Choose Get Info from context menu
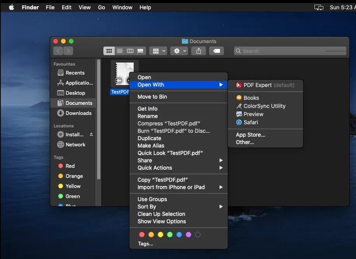The height and width of the screenshot is (259, 356). click(147, 109)
